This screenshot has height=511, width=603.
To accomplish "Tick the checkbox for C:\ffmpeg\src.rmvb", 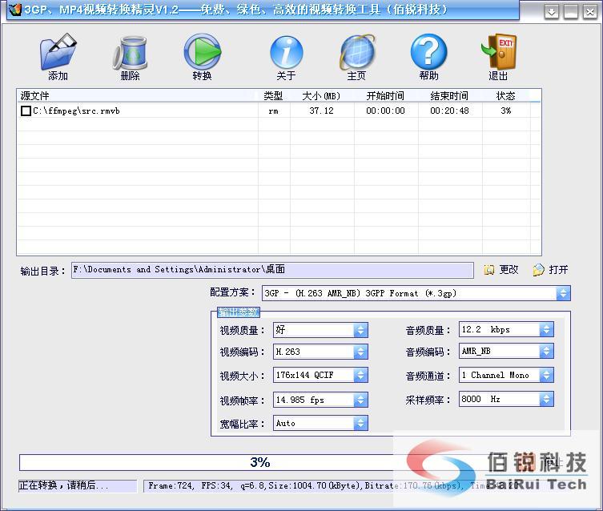I will point(26,111).
